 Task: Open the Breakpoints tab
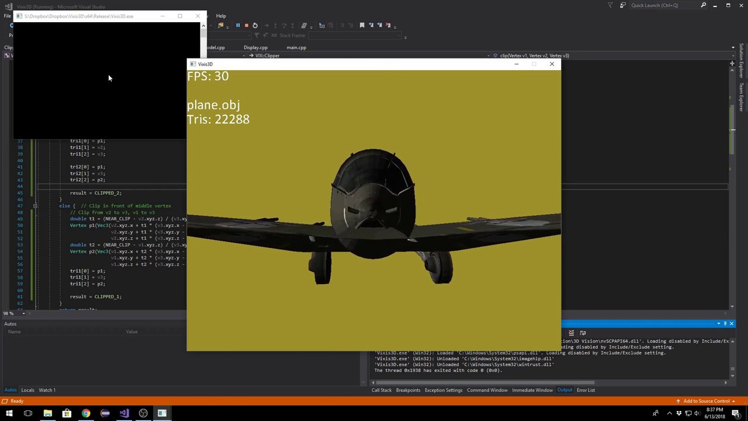pyautogui.click(x=408, y=390)
